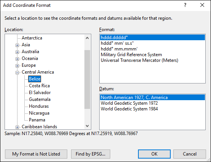The image size is (211, 162).
Task: Click the My Format is Not Listed button
Action: (36, 154)
